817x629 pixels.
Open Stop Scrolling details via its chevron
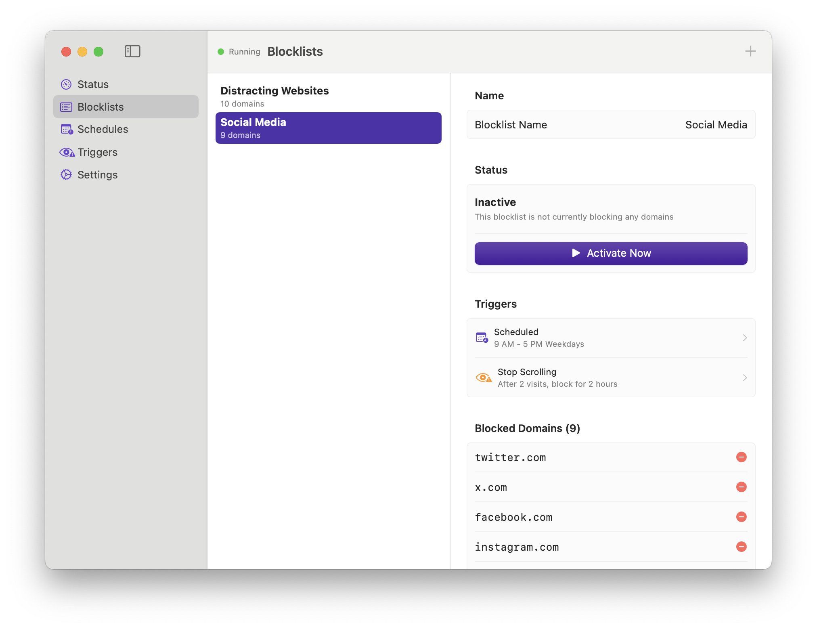[x=745, y=377]
